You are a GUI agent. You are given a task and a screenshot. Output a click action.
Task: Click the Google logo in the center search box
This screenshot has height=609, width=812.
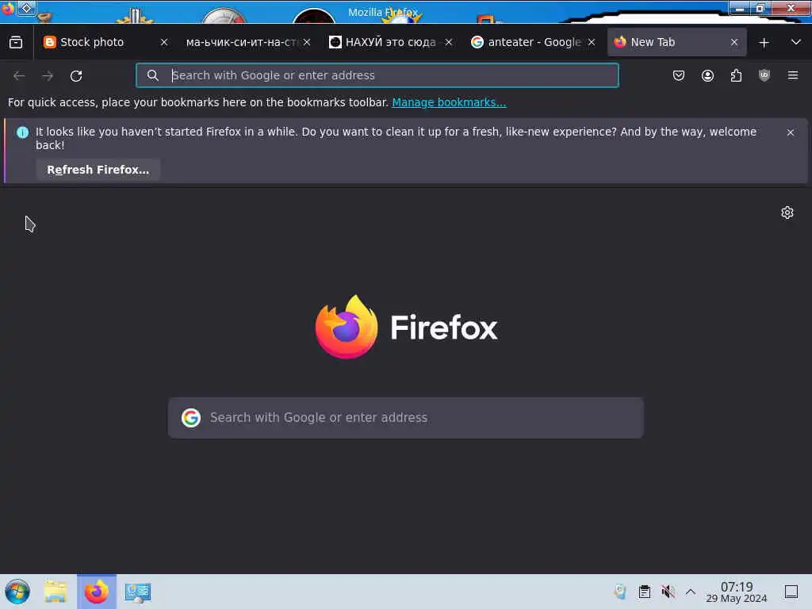191,417
